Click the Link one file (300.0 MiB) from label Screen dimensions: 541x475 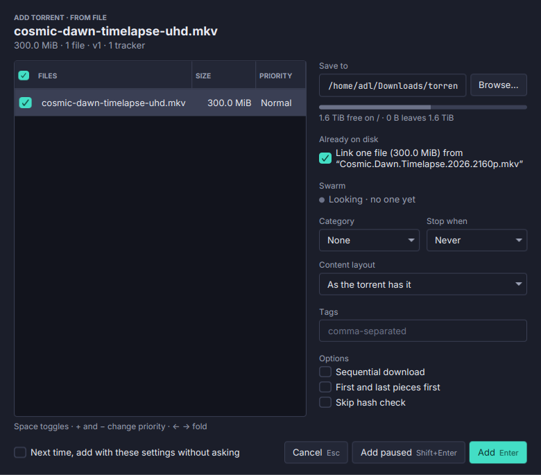pos(429,158)
